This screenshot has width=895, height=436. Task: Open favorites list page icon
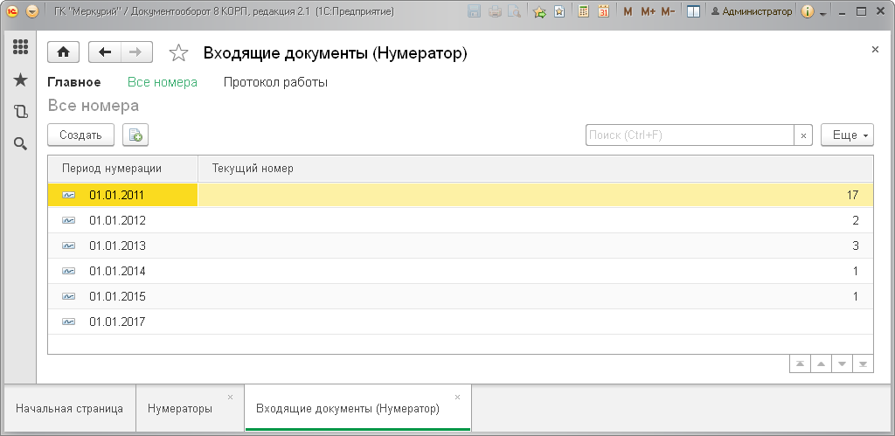click(560, 11)
